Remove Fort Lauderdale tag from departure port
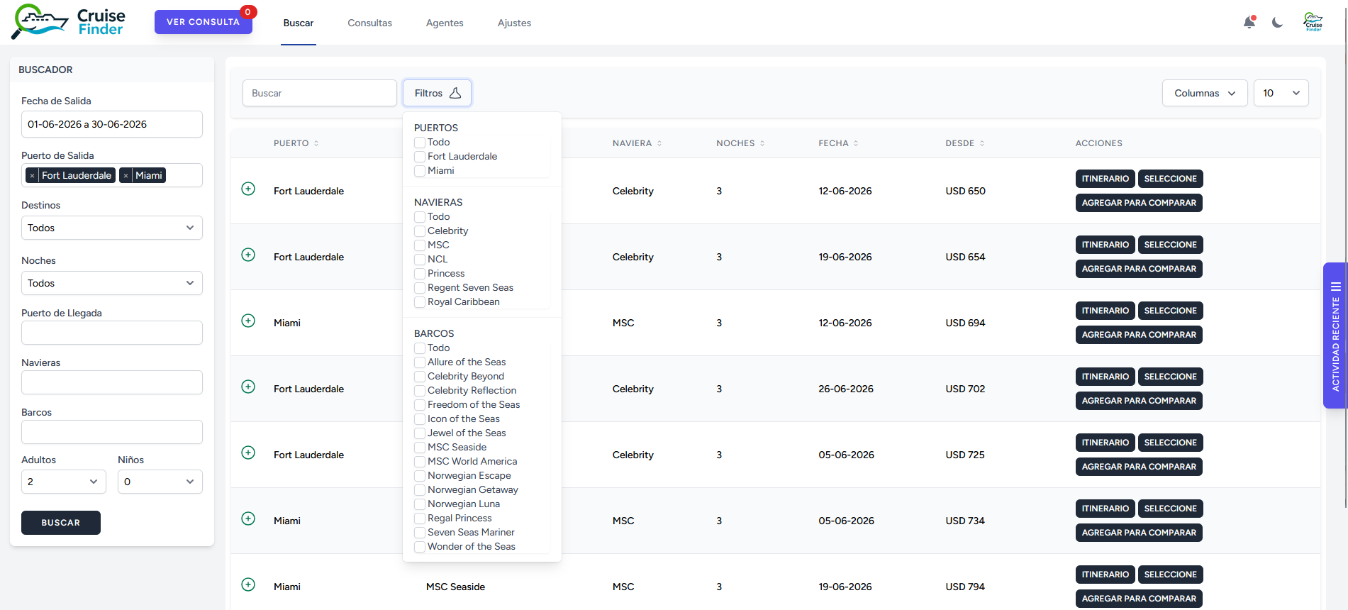Image resolution: width=1348 pixels, height=610 pixels. click(32, 176)
